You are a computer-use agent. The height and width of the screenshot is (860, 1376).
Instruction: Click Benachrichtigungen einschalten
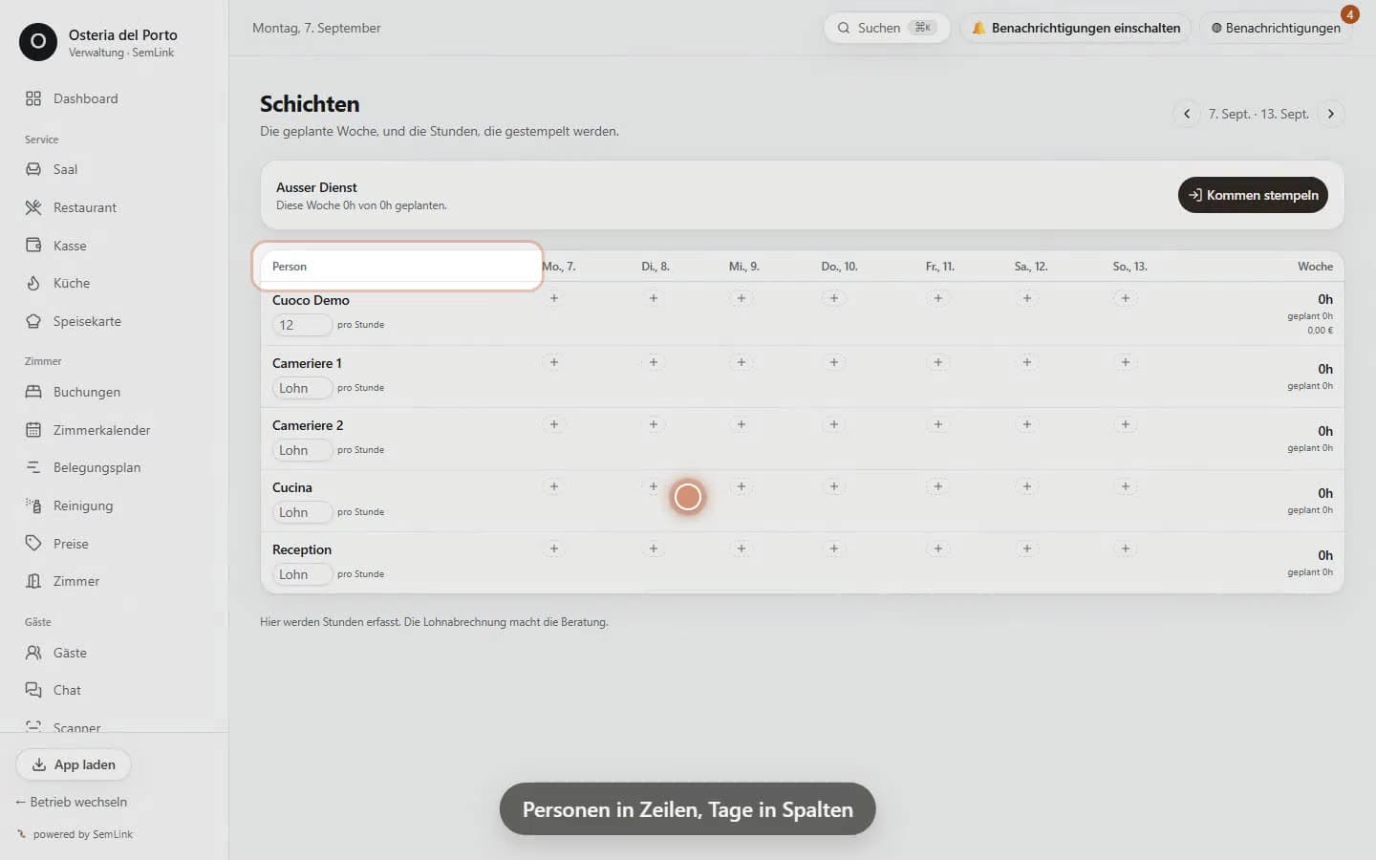coord(1076,28)
